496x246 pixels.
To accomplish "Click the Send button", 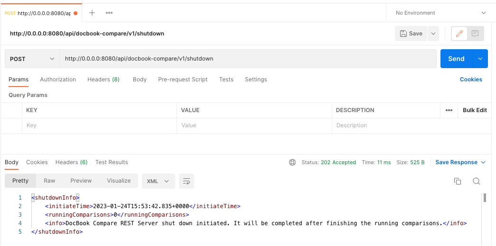I will pyautogui.click(x=456, y=59).
